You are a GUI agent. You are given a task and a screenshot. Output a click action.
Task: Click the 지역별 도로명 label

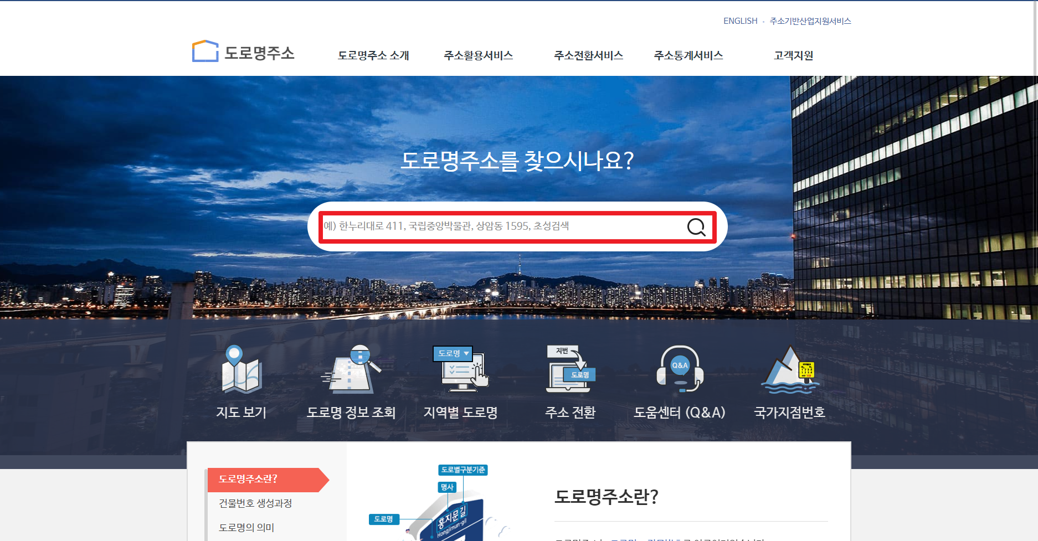click(461, 413)
